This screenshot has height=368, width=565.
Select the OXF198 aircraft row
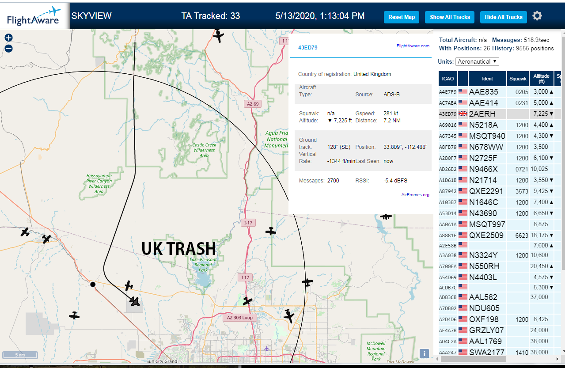click(x=500, y=319)
